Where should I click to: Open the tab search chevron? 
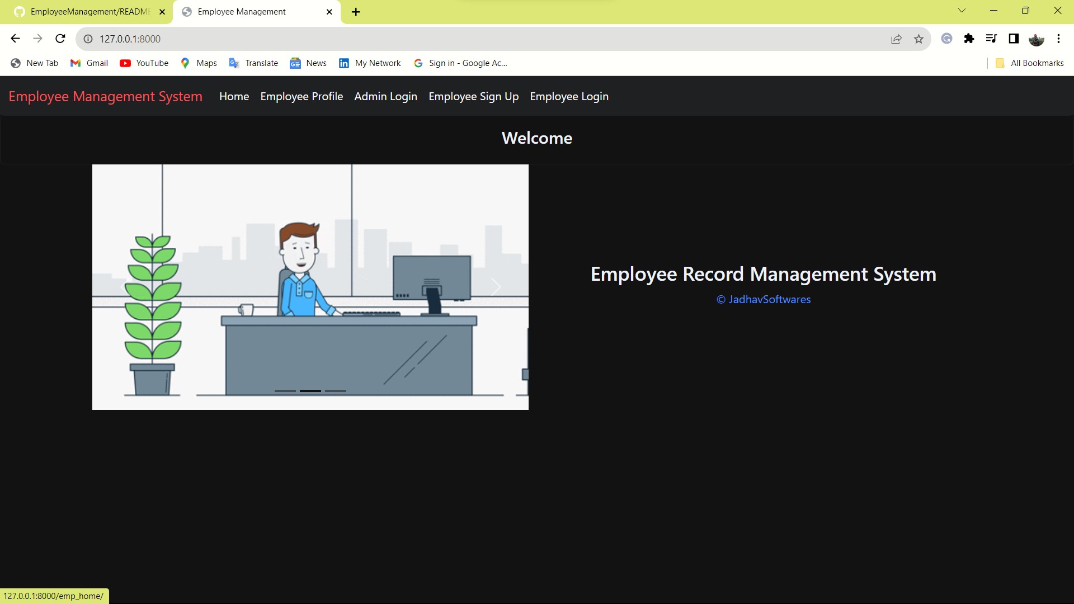coord(961,11)
